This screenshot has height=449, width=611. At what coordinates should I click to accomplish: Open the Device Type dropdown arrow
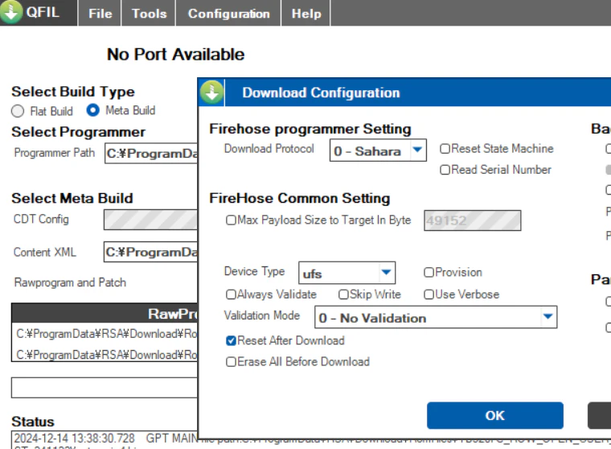[x=386, y=272]
